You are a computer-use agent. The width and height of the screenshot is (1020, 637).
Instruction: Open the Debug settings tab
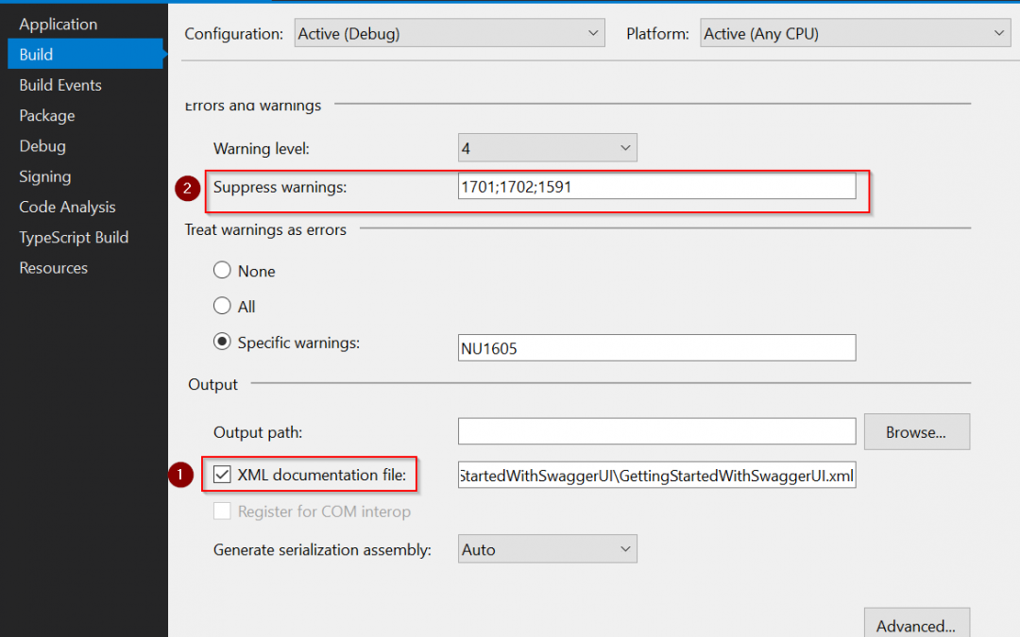[42, 146]
